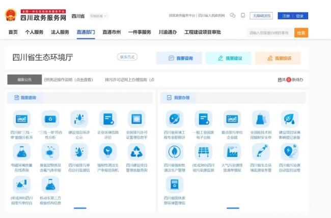Image resolution: width=331 pixels, height=218 pixels.
Task: Select the 直通部门 tab
Action: click(x=86, y=32)
